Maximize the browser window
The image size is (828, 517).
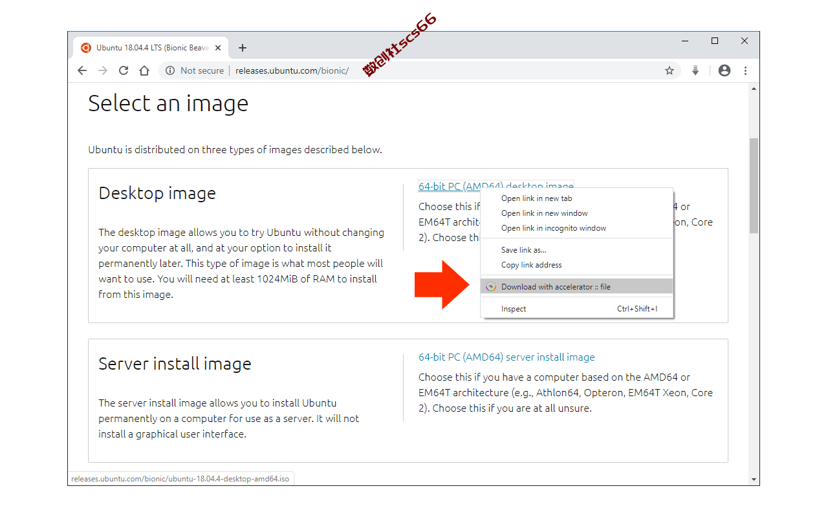point(715,41)
